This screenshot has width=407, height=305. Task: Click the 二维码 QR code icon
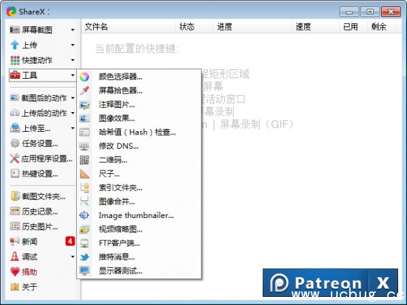point(84,160)
